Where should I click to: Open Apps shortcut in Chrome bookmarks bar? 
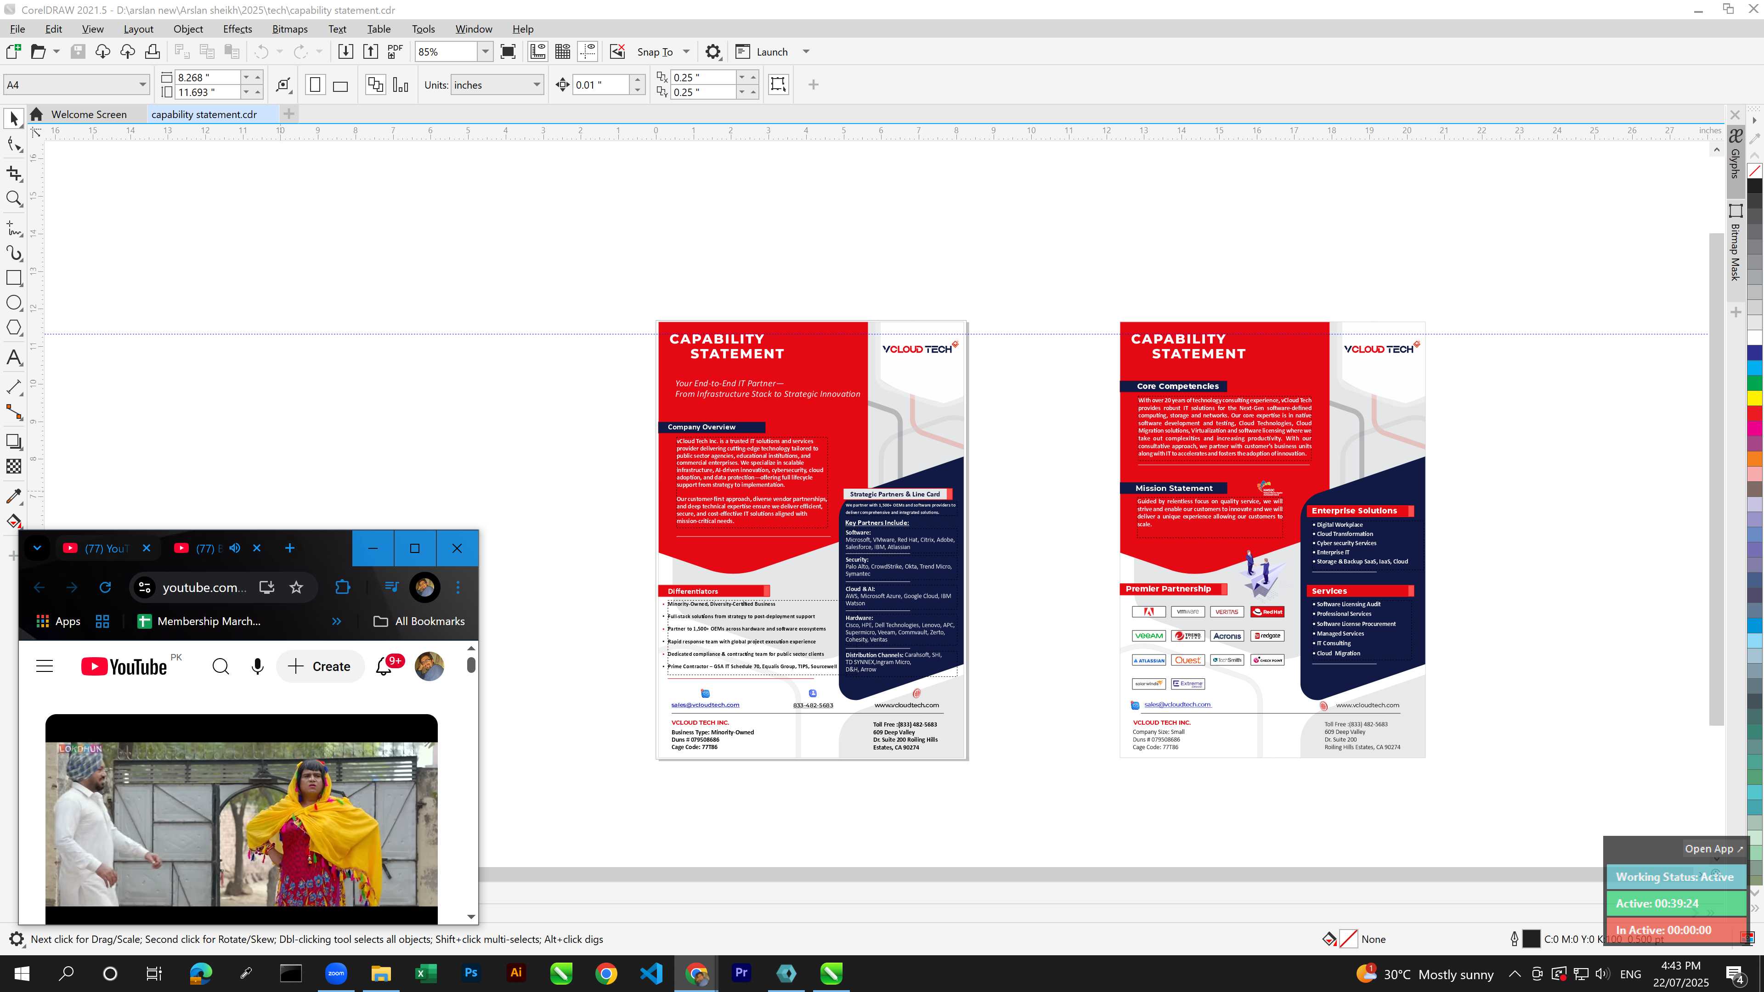58,622
